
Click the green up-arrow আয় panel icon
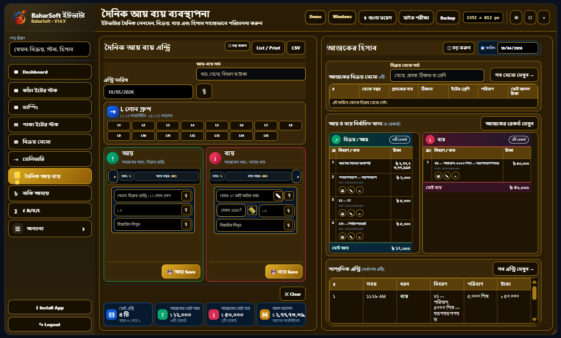[113, 158]
